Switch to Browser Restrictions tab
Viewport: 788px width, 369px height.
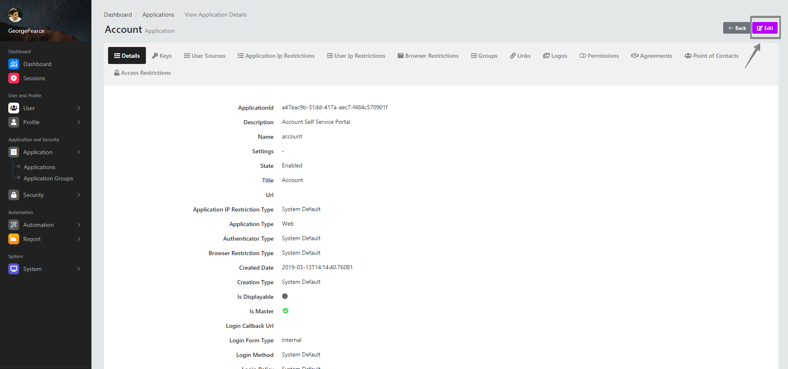pos(428,56)
